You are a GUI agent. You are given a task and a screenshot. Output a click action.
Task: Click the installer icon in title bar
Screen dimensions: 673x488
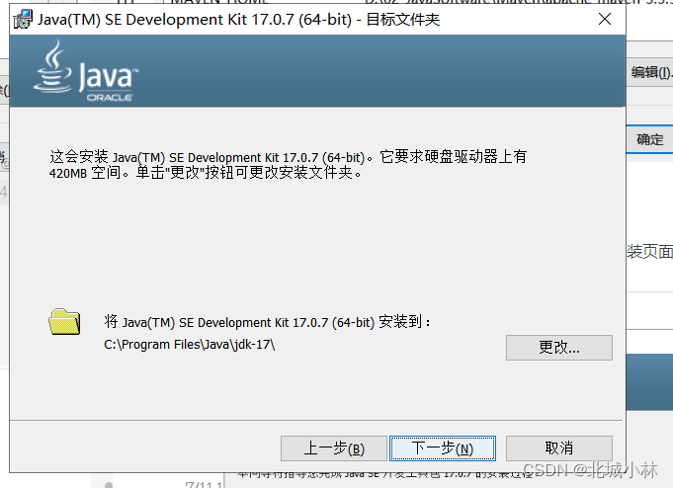pyautogui.click(x=23, y=20)
